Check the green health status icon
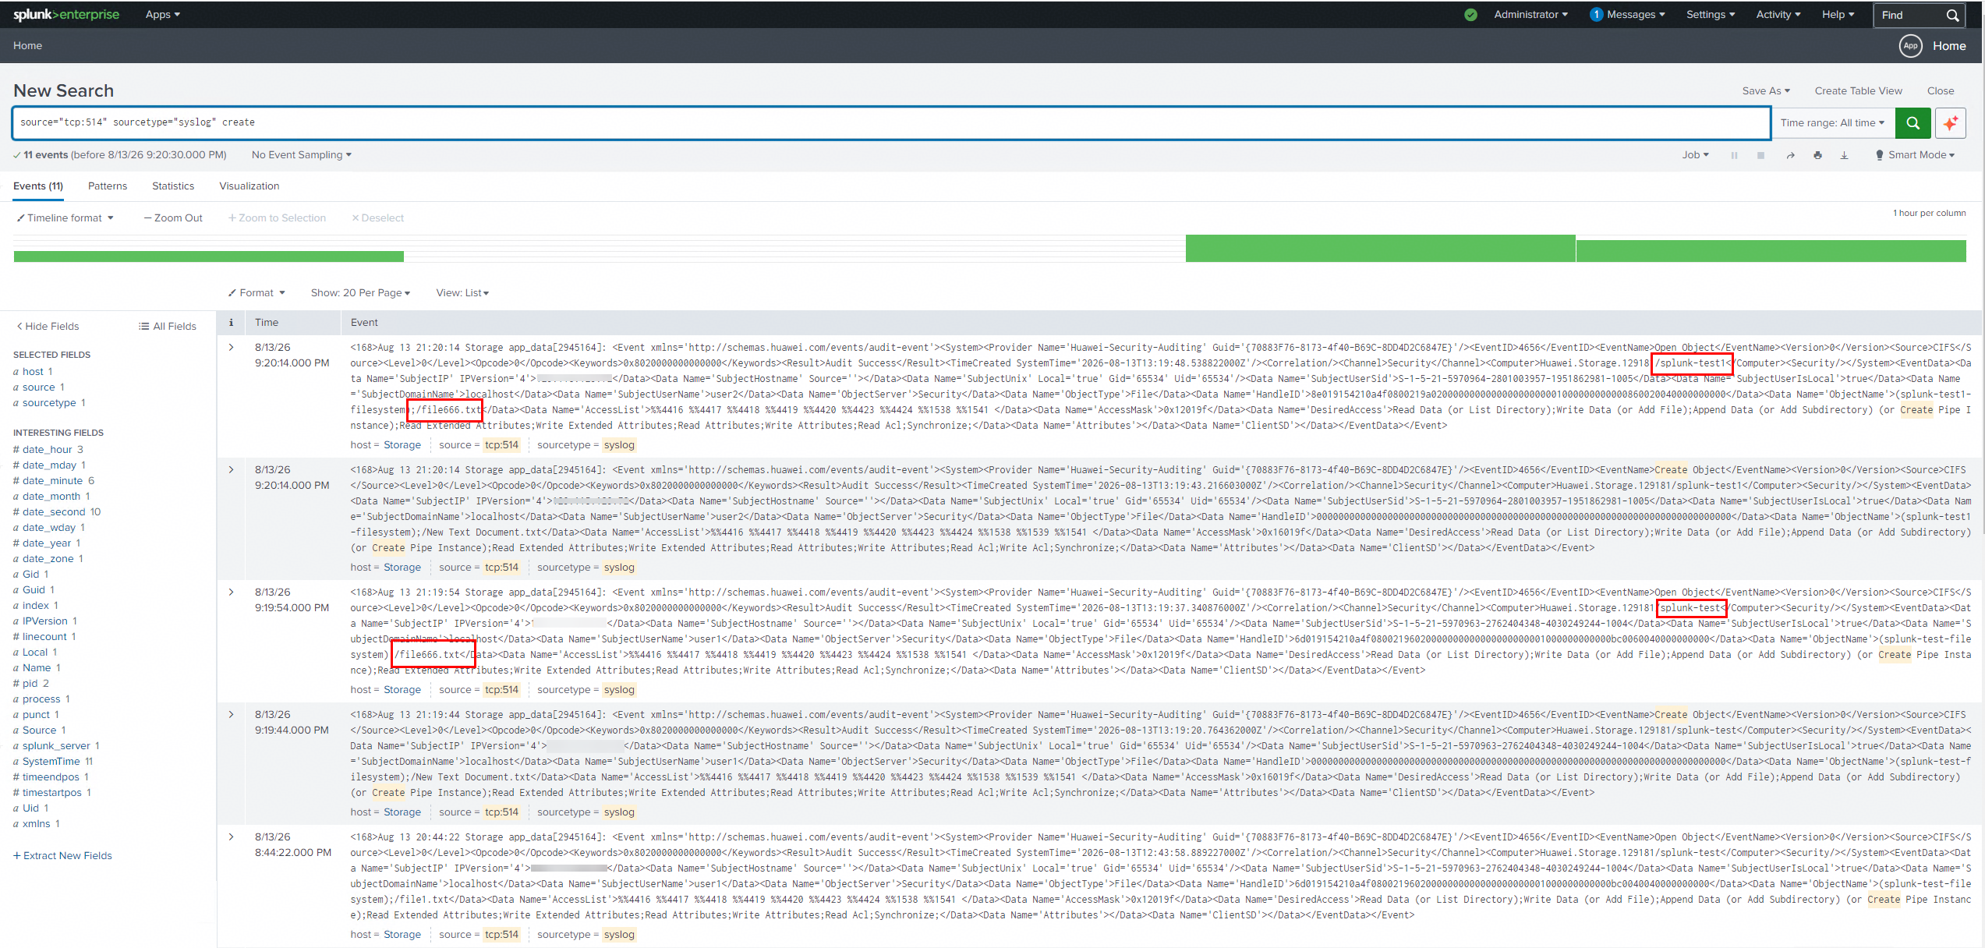The image size is (1985, 948). click(1470, 15)
